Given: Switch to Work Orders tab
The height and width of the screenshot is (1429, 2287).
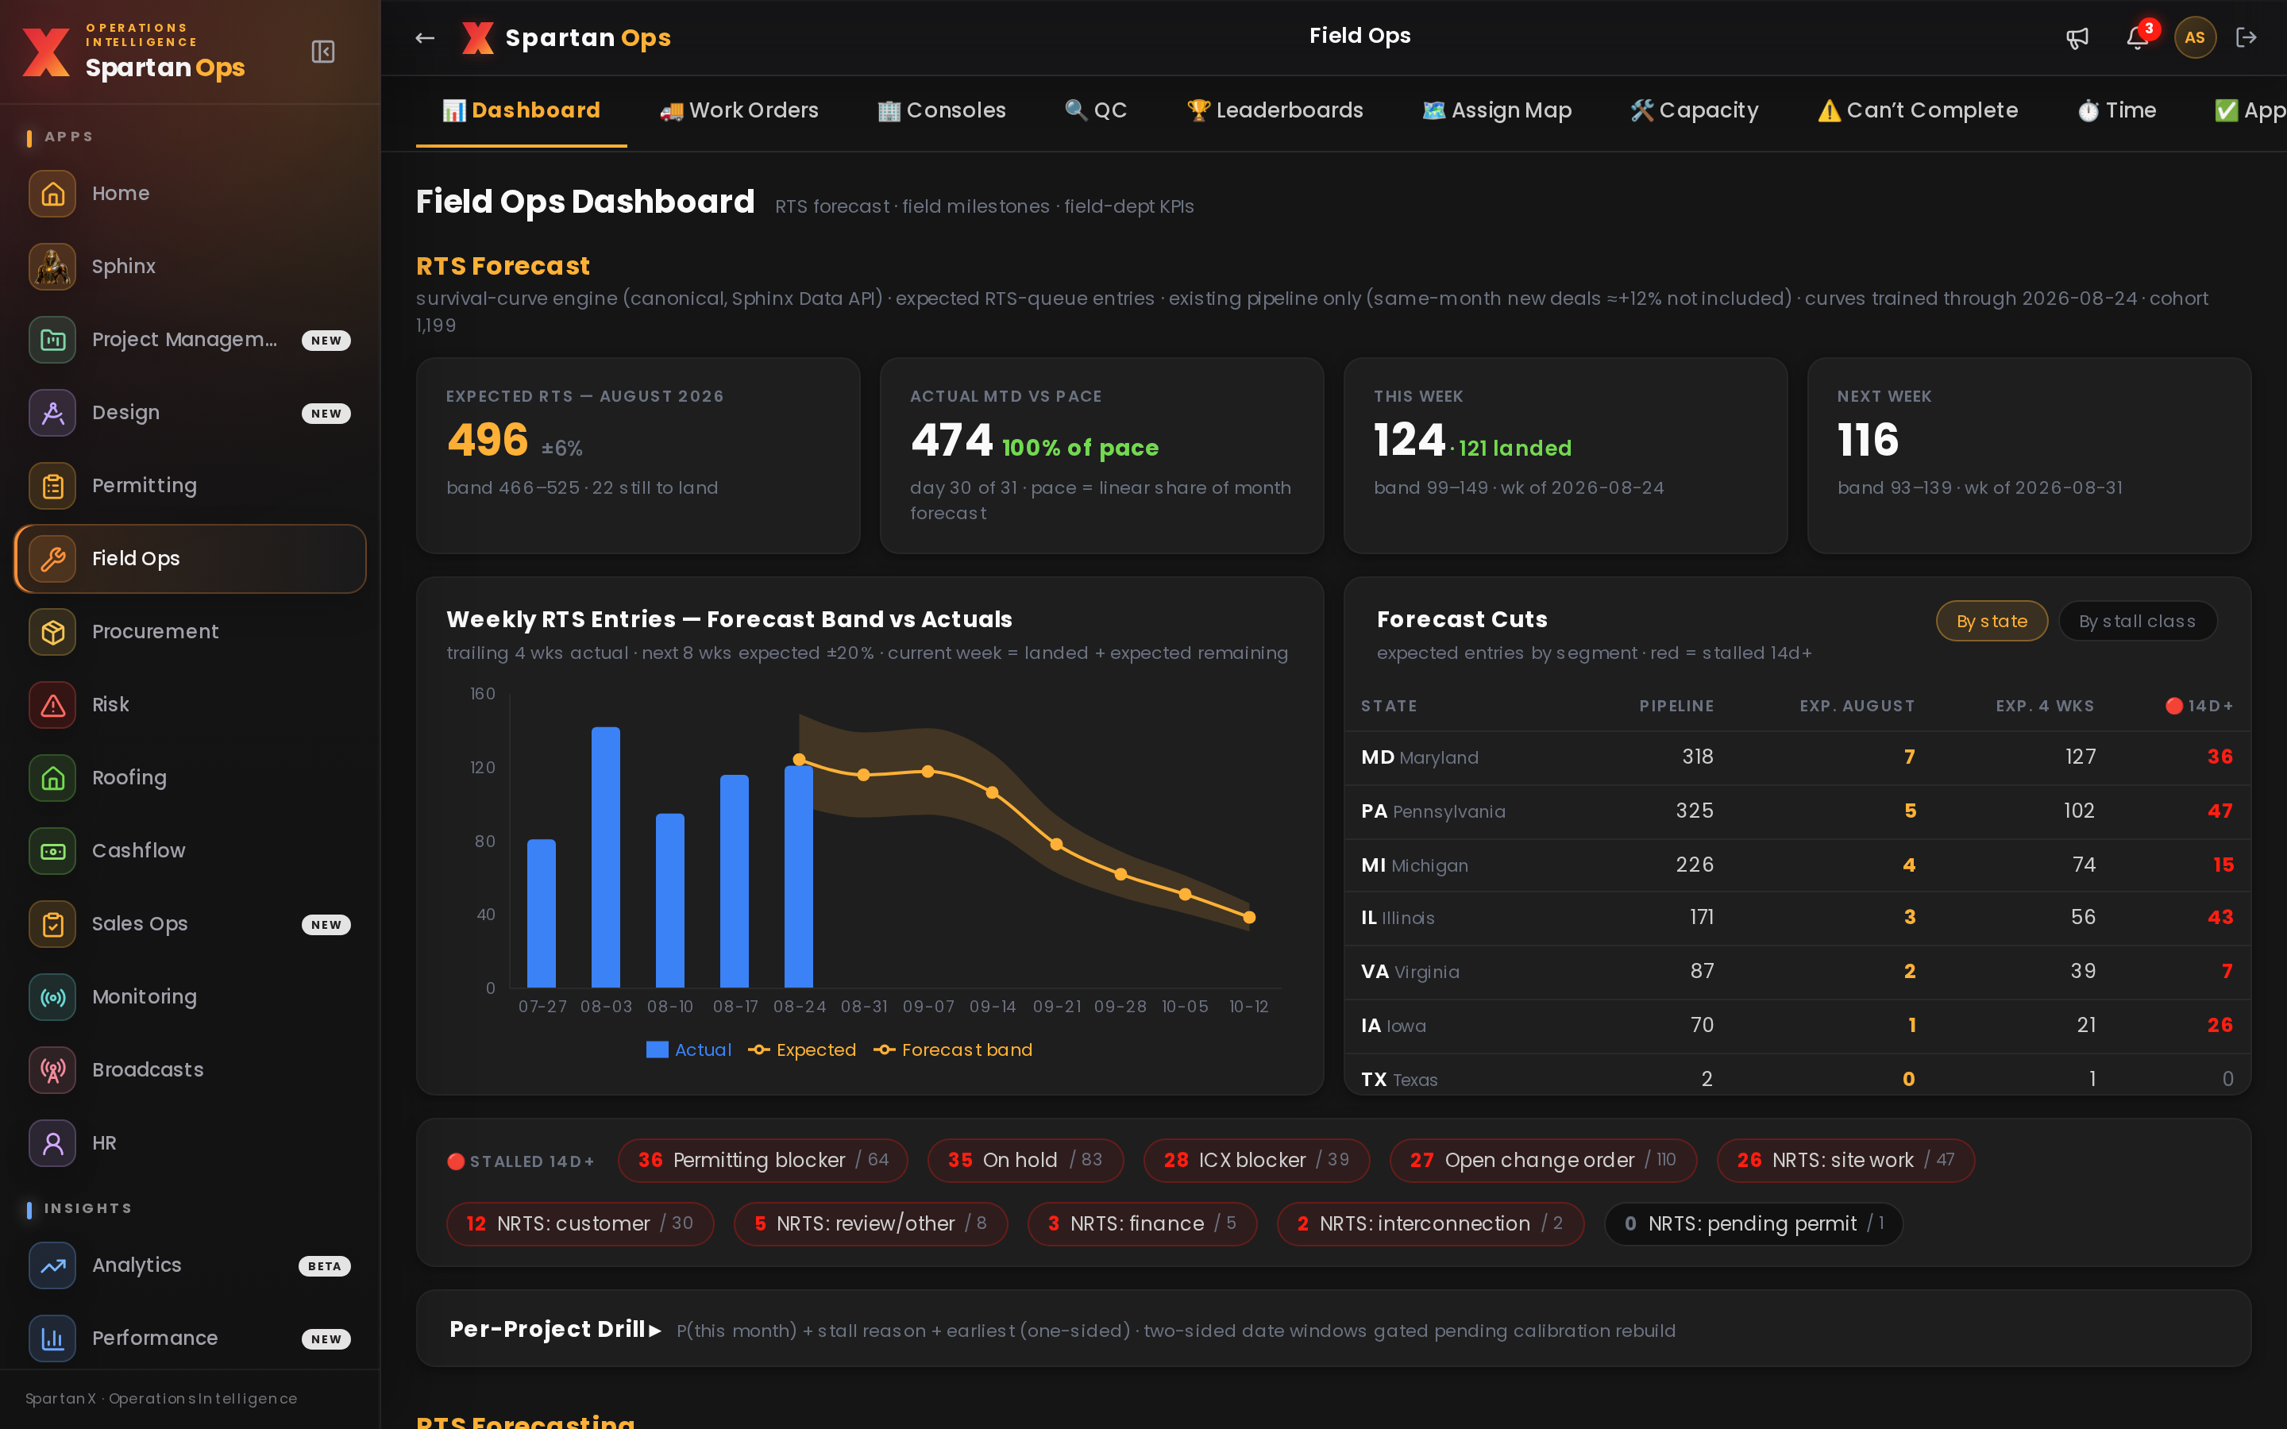Looking at the screenshot, I should point(739,110).
